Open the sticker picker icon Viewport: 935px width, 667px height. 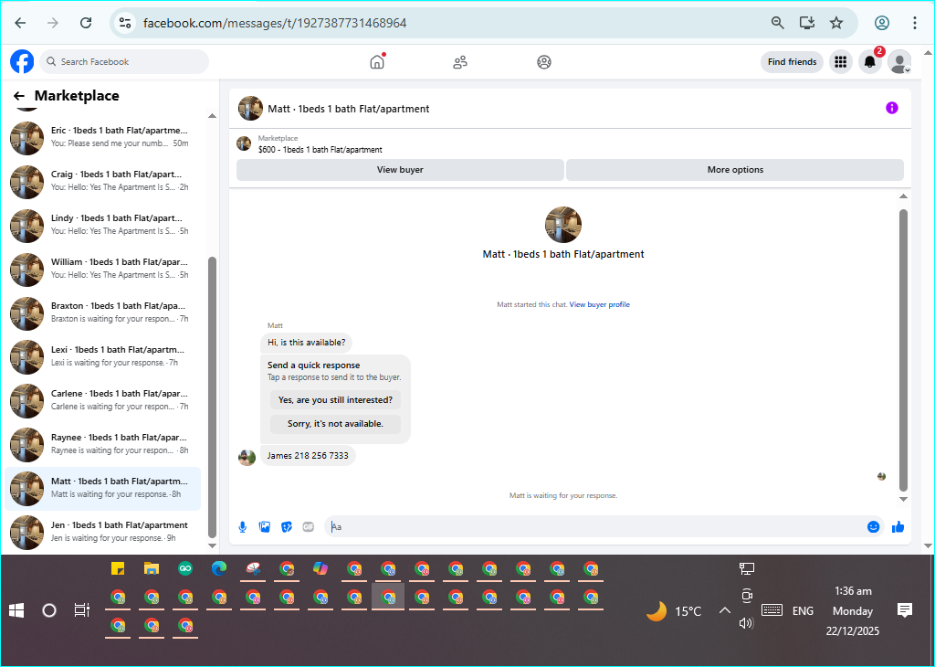pos(287,527)
